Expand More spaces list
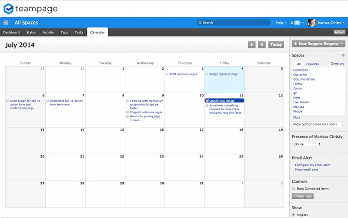 pos(298,117)
